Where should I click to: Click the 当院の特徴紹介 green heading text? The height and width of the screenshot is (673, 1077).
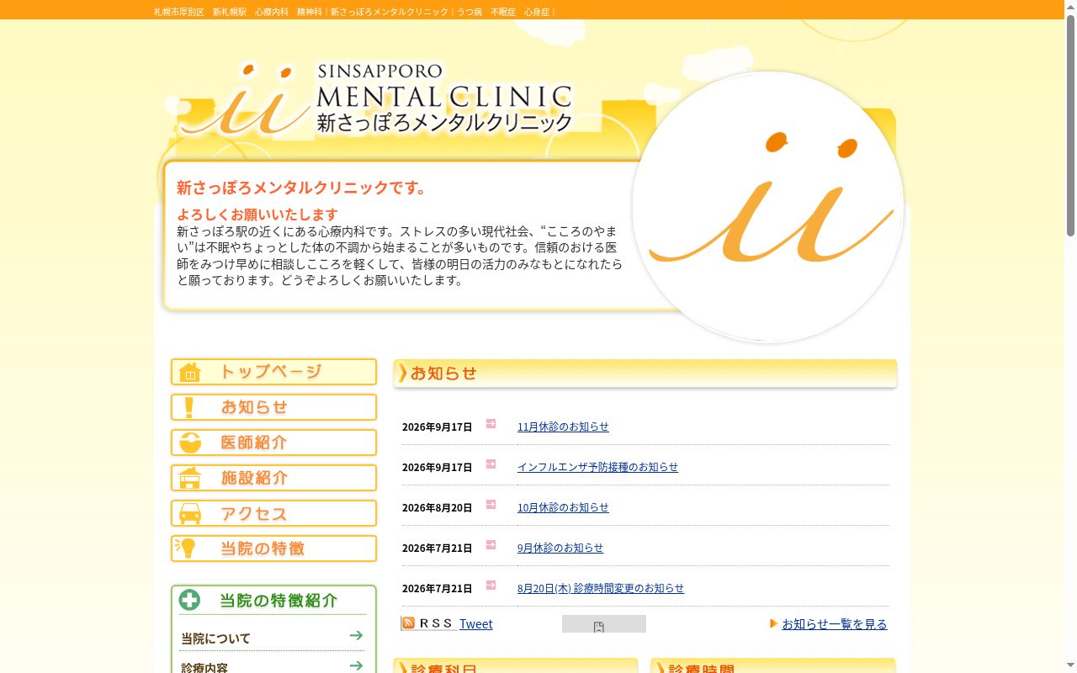pyautogui.click(x=279, y=600)
